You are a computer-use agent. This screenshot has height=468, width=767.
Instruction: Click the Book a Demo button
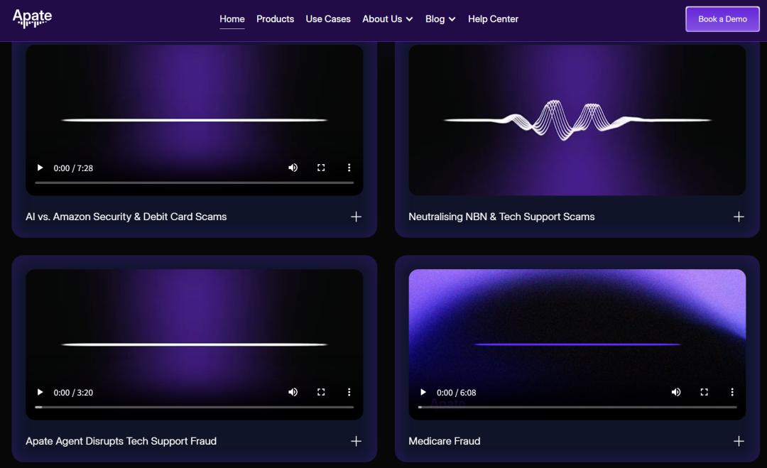click(722, 19)
